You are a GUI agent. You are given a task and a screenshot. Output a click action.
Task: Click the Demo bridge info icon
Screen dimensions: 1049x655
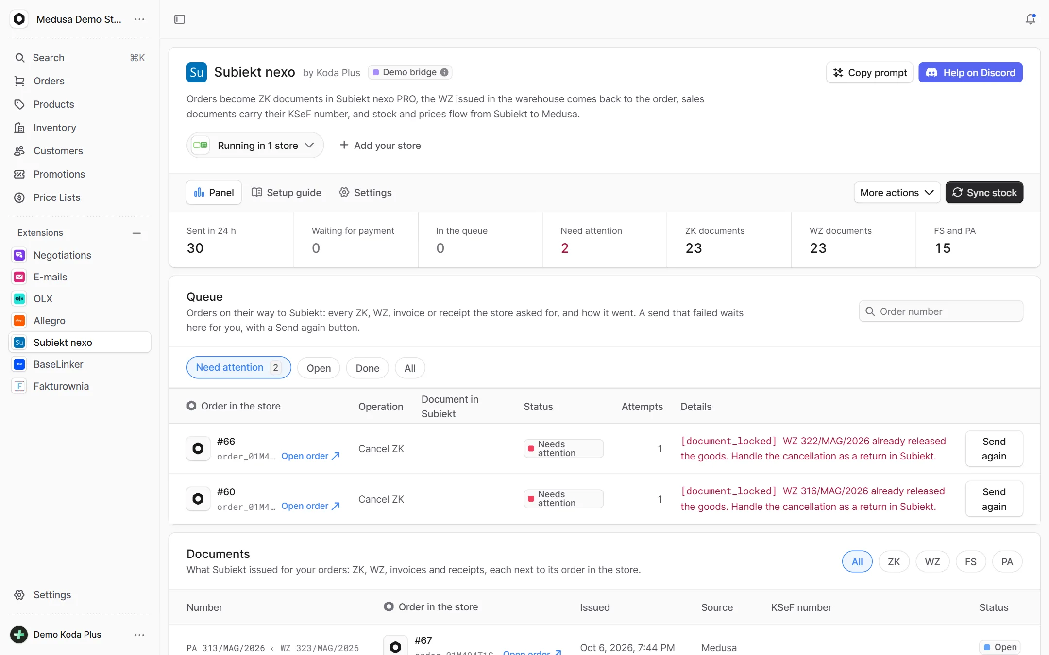444,72
